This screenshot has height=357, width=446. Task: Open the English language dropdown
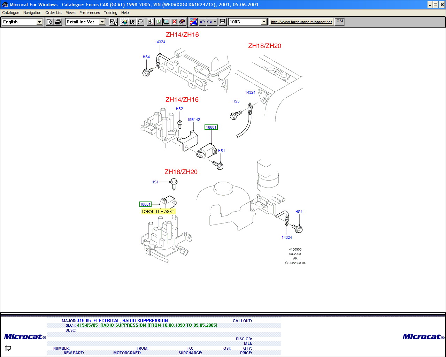(39, 22)
